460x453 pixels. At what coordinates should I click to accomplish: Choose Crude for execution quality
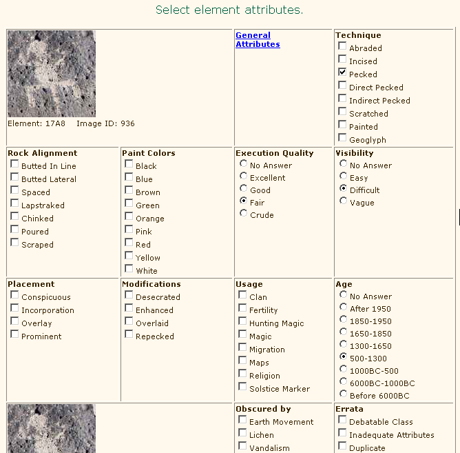tap(243, 214)
